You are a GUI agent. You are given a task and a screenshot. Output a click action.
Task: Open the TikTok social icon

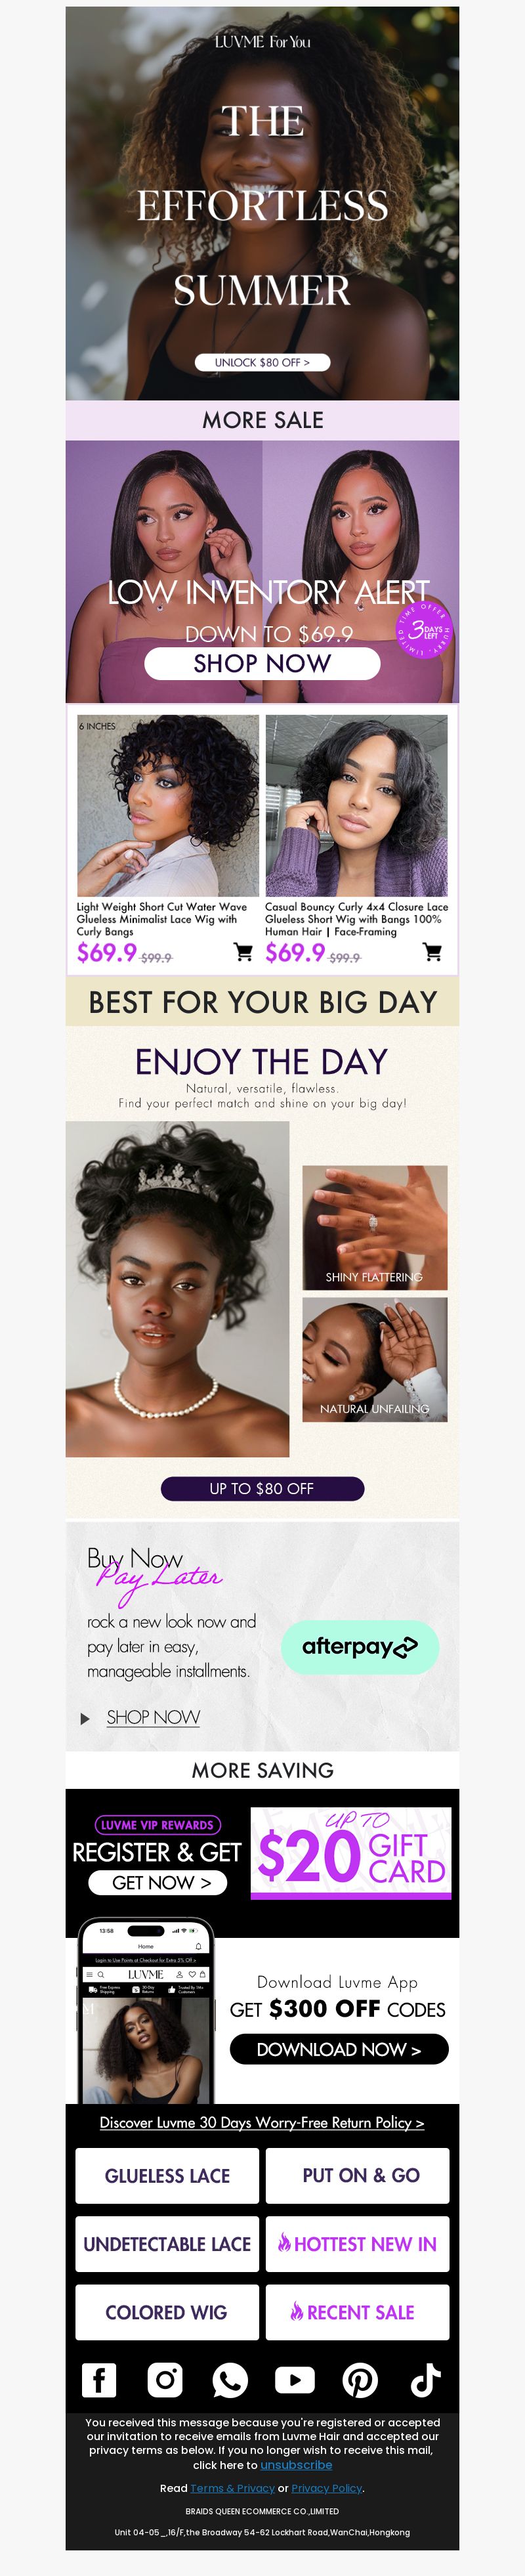(x=425, y=2381)
